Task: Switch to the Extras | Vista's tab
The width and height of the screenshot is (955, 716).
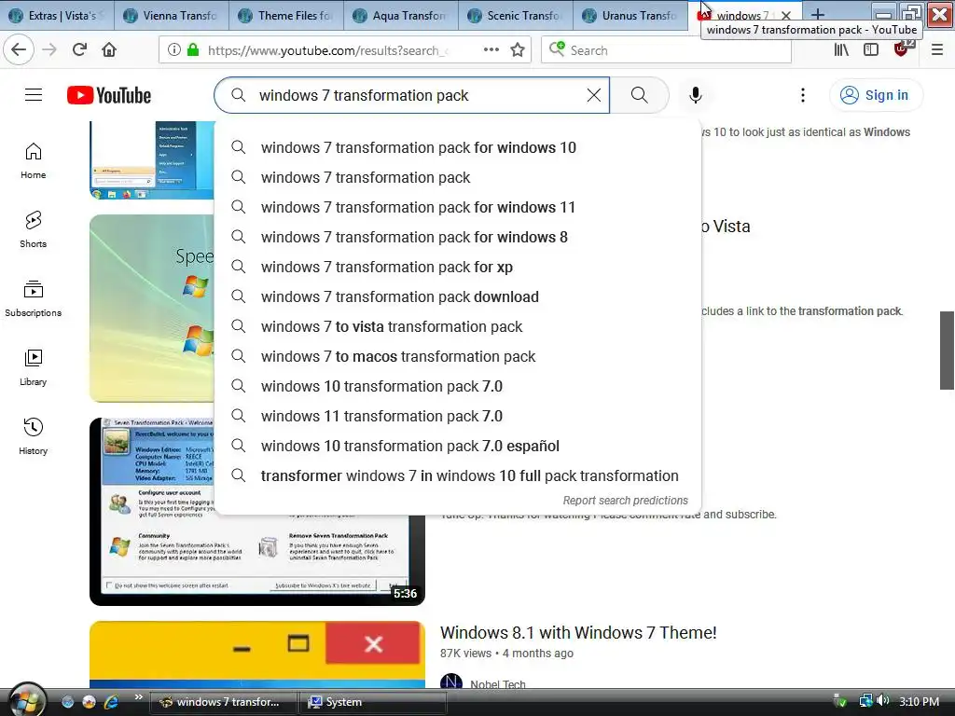Action: 57,15
